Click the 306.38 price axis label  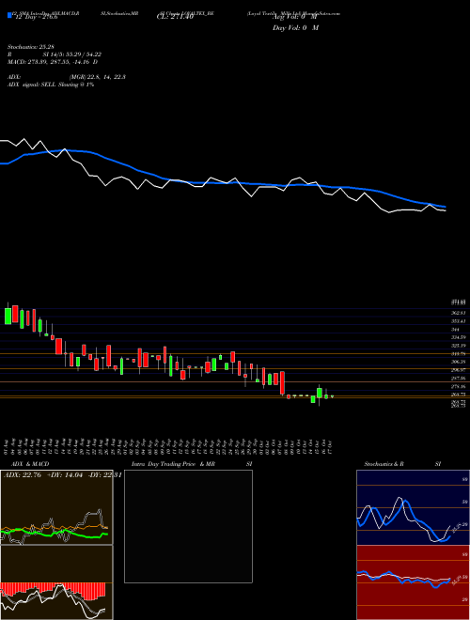click(x=460, y=363)
